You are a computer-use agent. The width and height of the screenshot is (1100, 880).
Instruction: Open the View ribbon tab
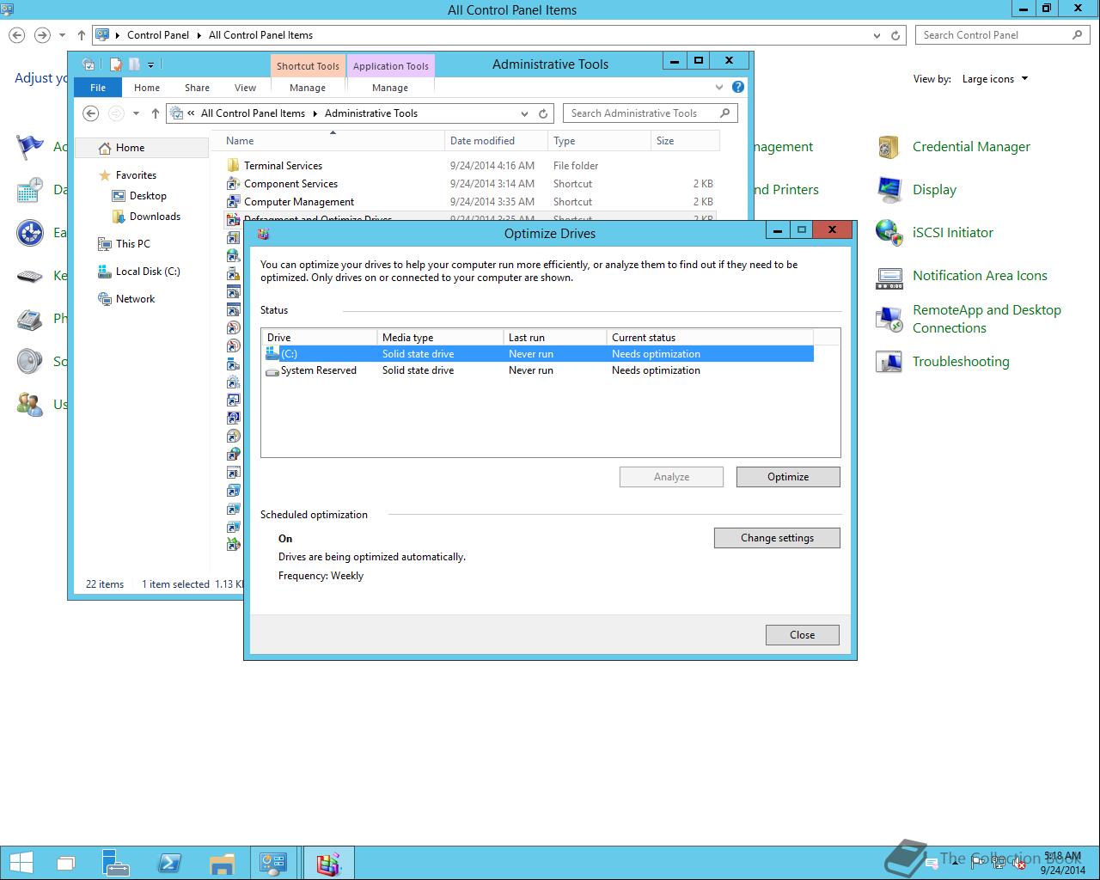pyautogui.click(x=245, y=88)
